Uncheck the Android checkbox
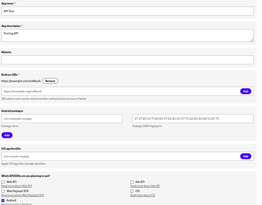The image size is (262, 205). pyautogui.click(x=3, y=200)
